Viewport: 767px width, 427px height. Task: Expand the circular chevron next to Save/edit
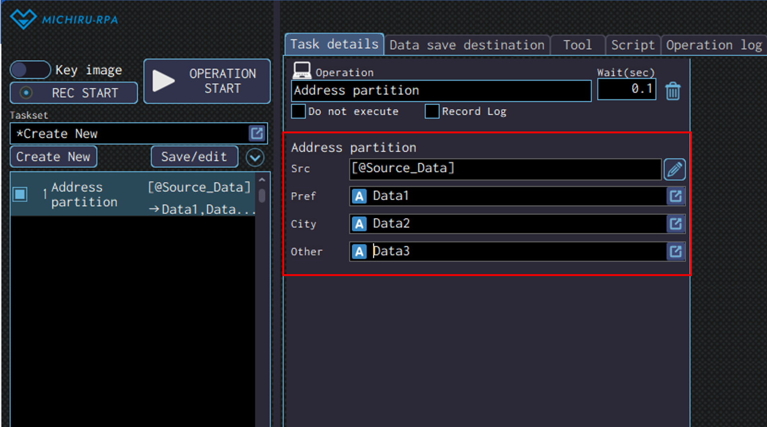point(255,157)
